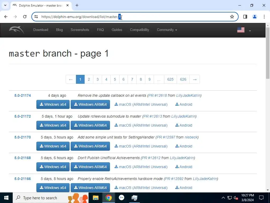Open the Download menu item
The width and height of the screenshot is (270, 203).
[x=41, y=30]
